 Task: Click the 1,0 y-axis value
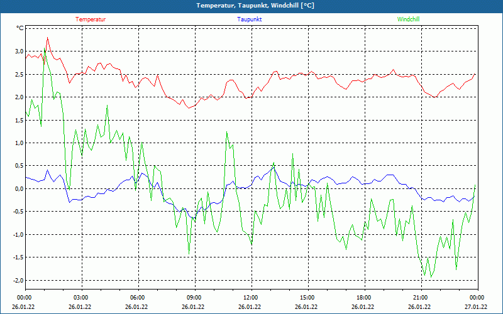click(x=20, y=143)
